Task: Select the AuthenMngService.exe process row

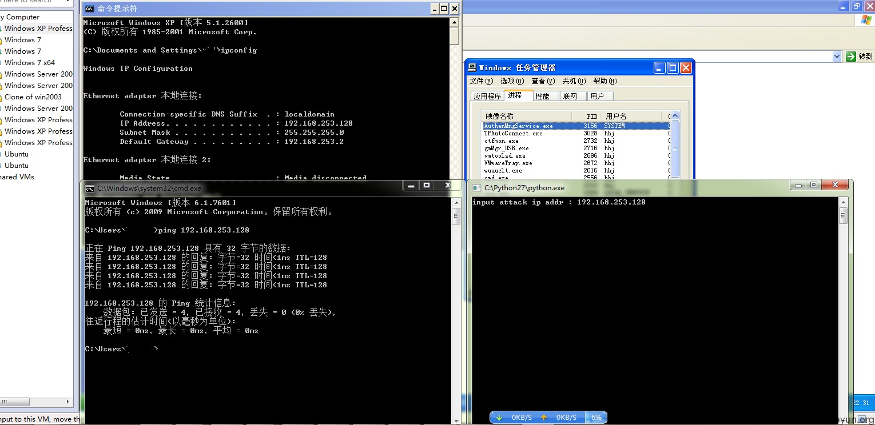Action: click(x=576, y=126)
